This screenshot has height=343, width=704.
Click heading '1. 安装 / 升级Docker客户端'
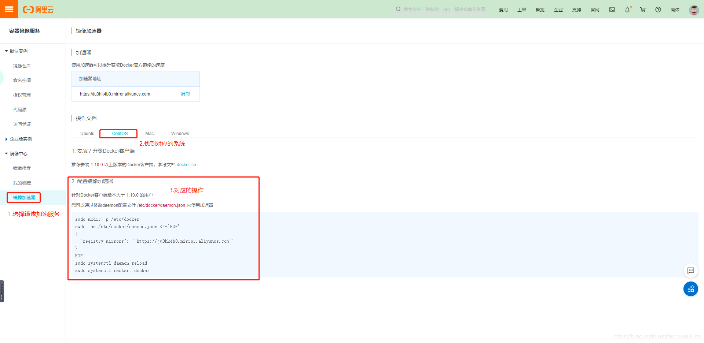pyautogui.click(x=103, y=151)
